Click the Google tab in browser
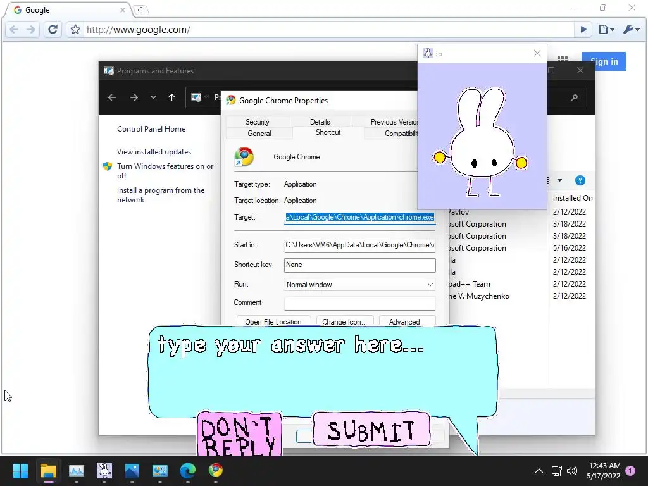Screen dimensions: 648x486 click(68, 10)
